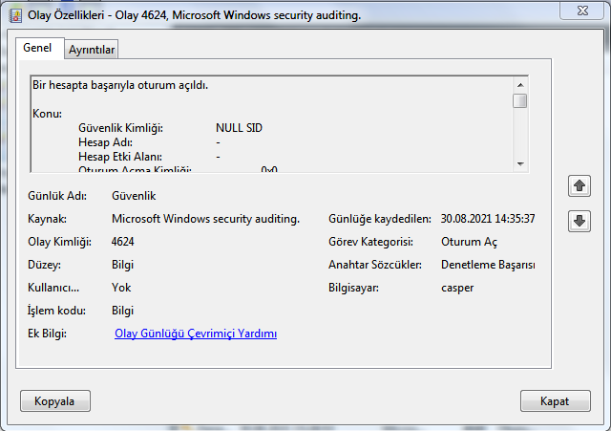Close the dialog with the Kapat button

pyautogui.click(x=555, y=400)
